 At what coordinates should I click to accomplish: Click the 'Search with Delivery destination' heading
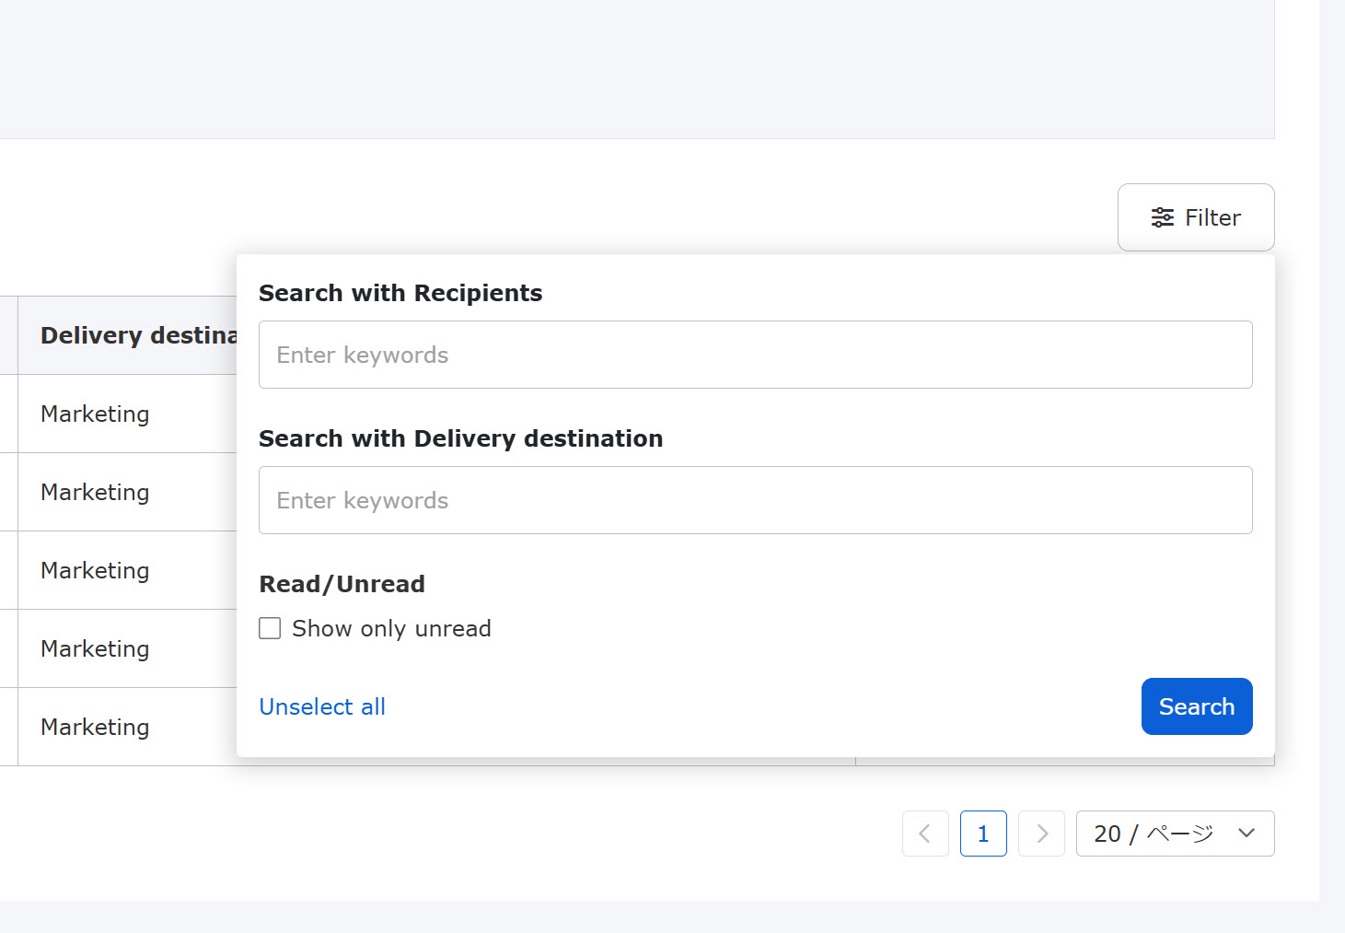tap(460, 438)
